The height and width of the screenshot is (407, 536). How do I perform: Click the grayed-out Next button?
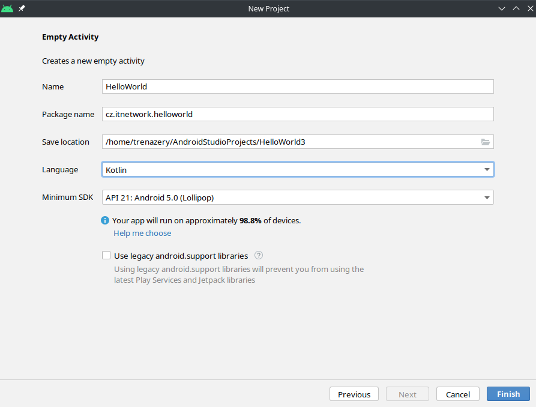click(x=407, y=394)
